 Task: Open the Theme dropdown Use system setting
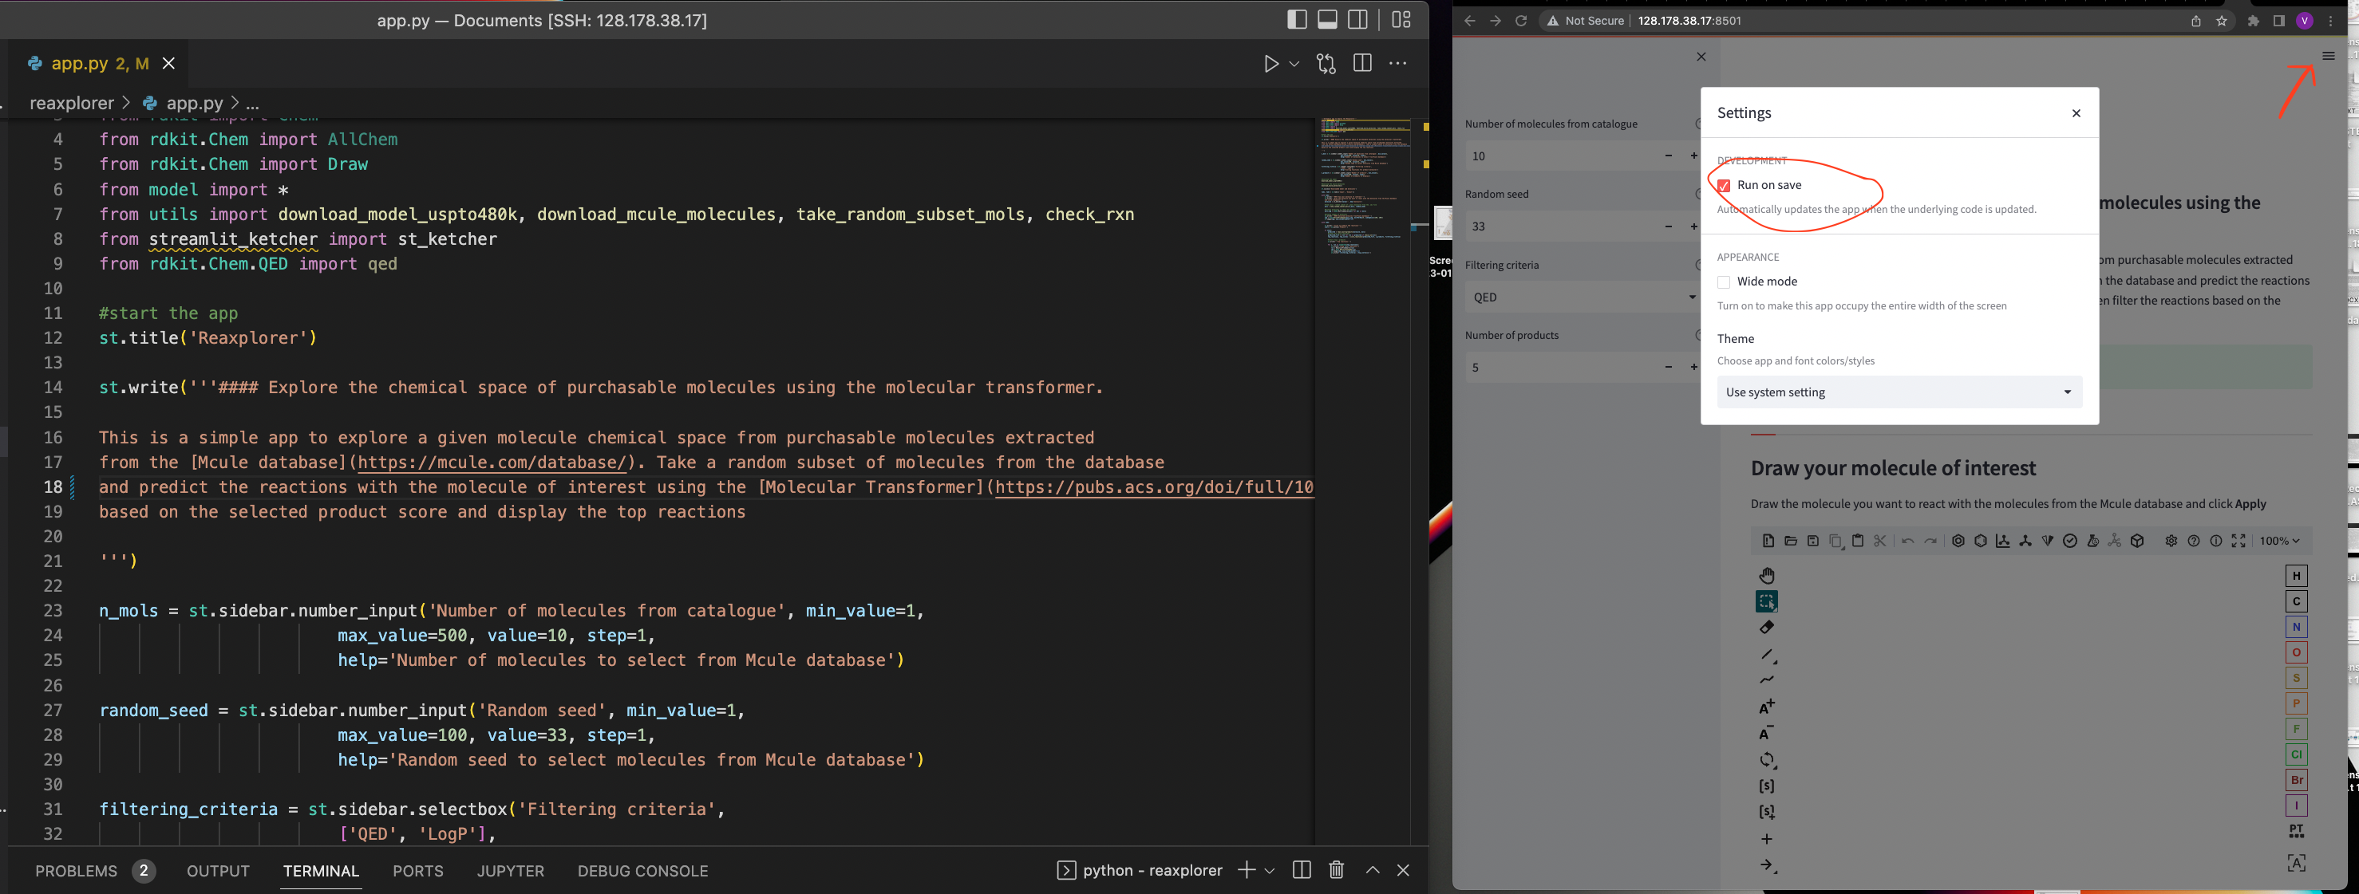click(1899, 392)
